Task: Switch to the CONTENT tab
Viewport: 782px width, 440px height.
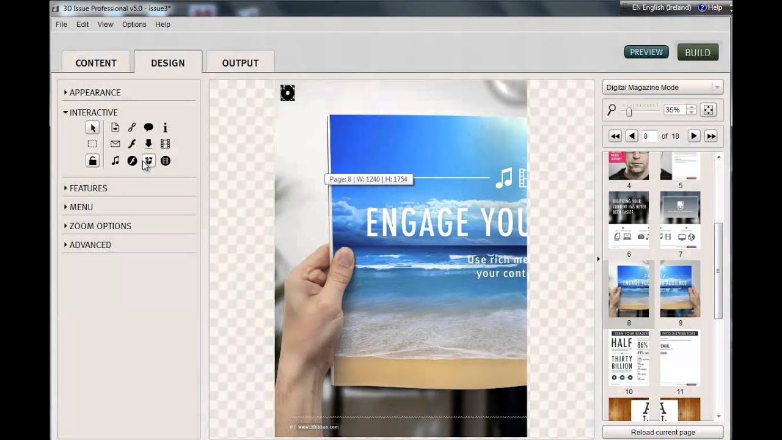Action: pyautogui.click(x=96, y=63)
